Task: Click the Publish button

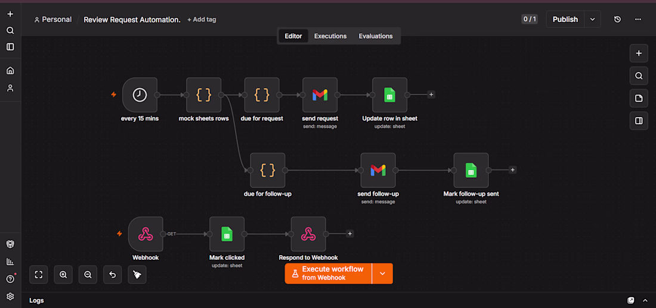Action: (x=565, y=19)
